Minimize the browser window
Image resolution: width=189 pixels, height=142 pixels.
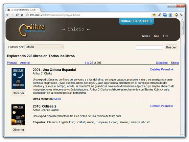click(x=169, y=6)
